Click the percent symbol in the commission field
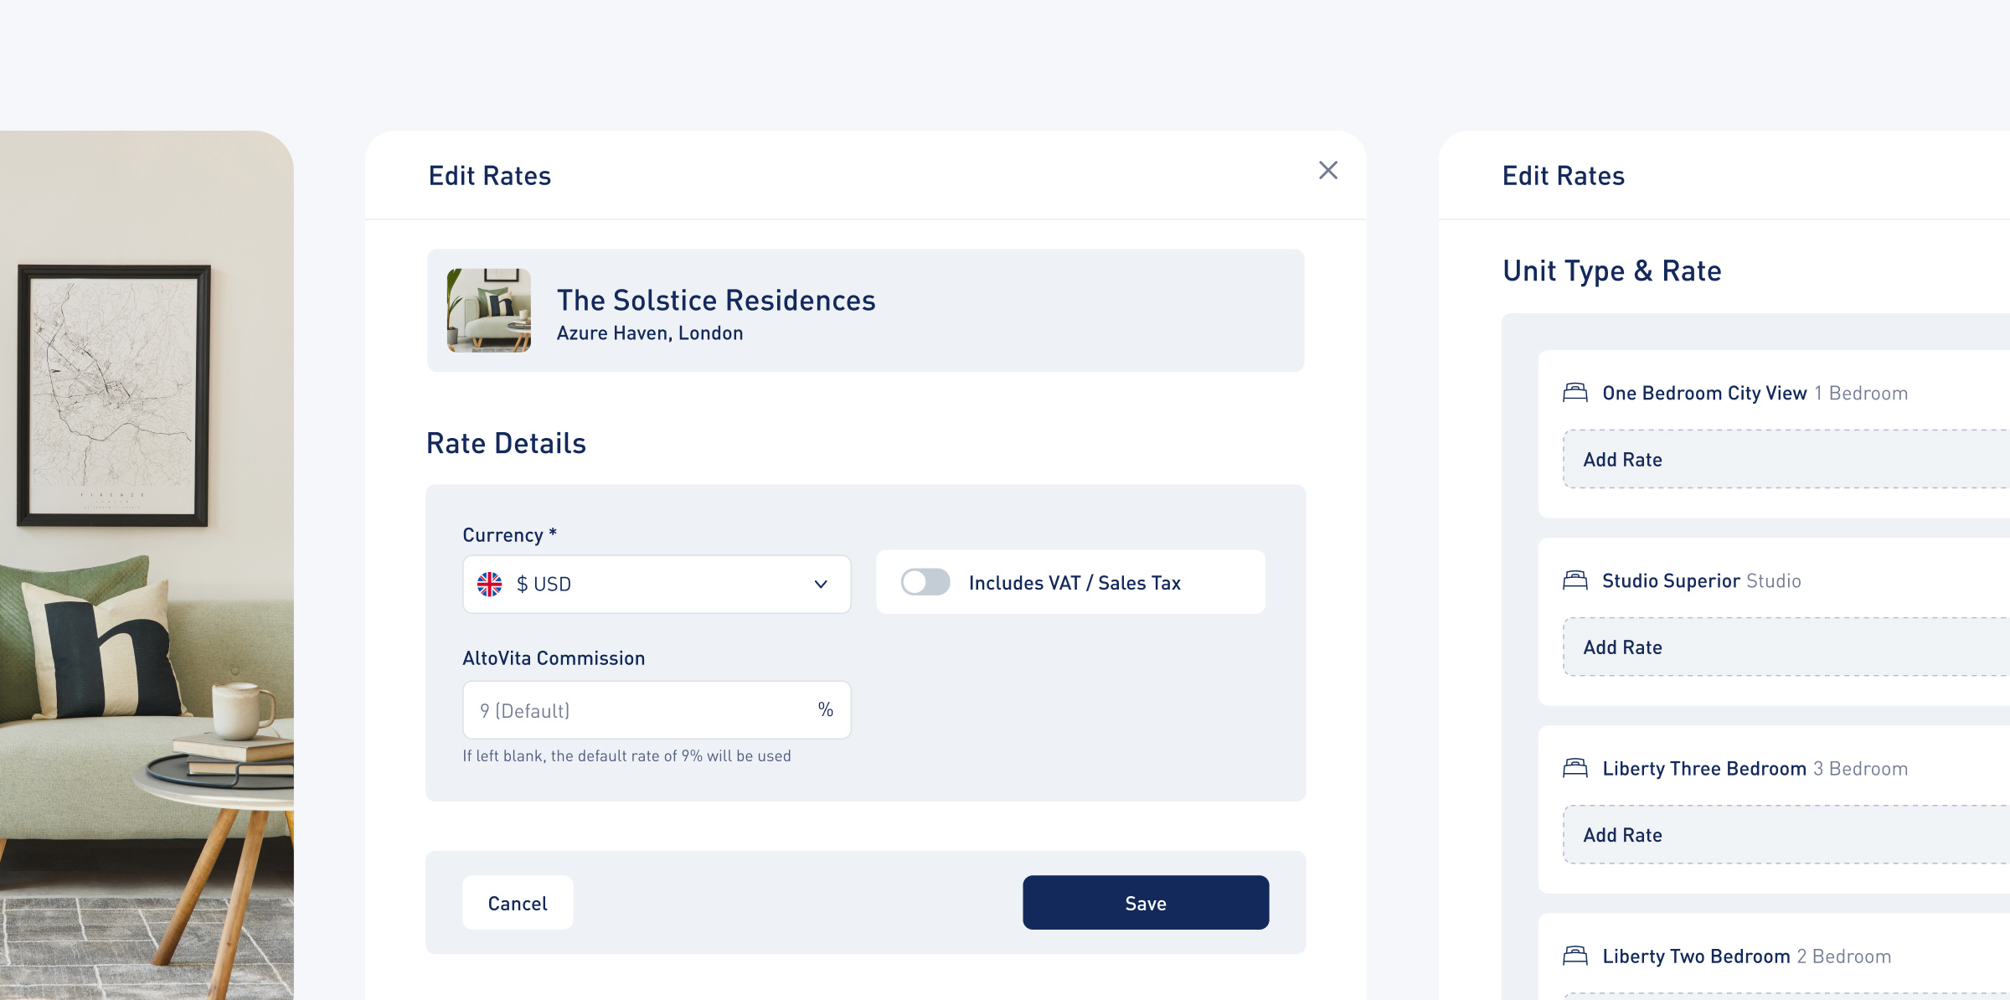Viewport: 2010px width, 1000px height. 825,709
